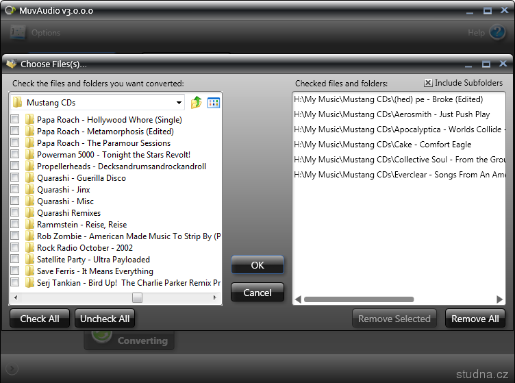The image size is (515, 383).
Task: Open Help question mark icon
Action: (497, 32)
